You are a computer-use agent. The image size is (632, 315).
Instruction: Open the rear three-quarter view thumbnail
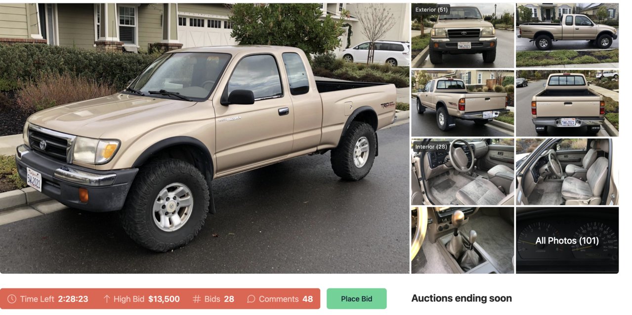point(463,103)
